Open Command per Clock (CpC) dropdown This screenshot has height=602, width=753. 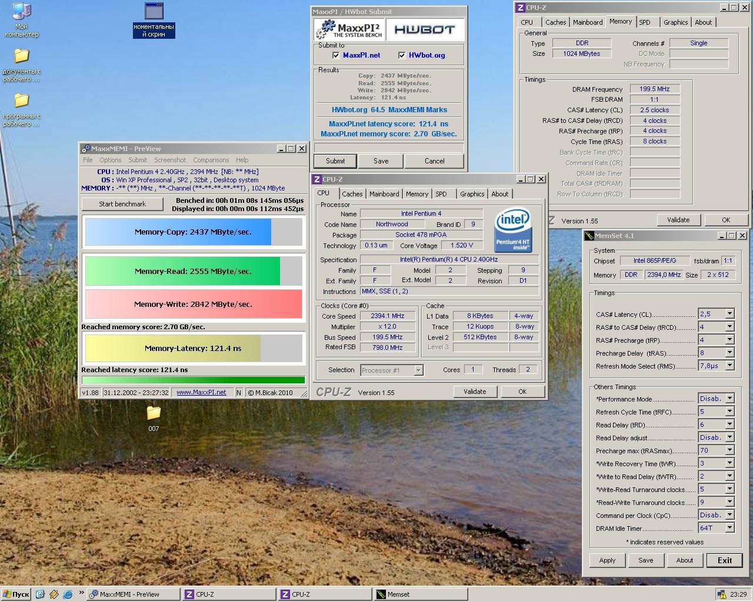(729, 515)
